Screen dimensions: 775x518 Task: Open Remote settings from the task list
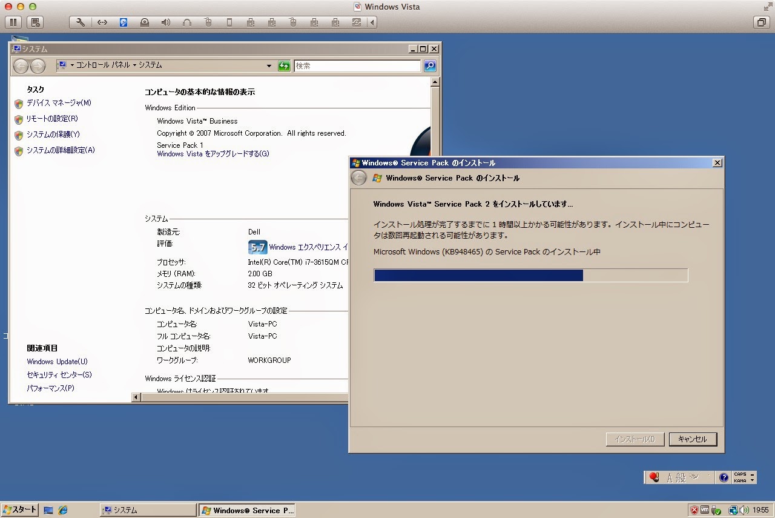coord(52,119)
